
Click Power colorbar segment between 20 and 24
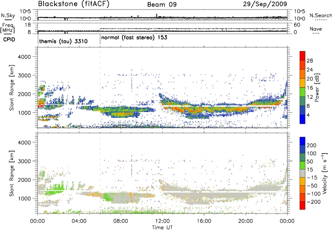coord(303,74)
